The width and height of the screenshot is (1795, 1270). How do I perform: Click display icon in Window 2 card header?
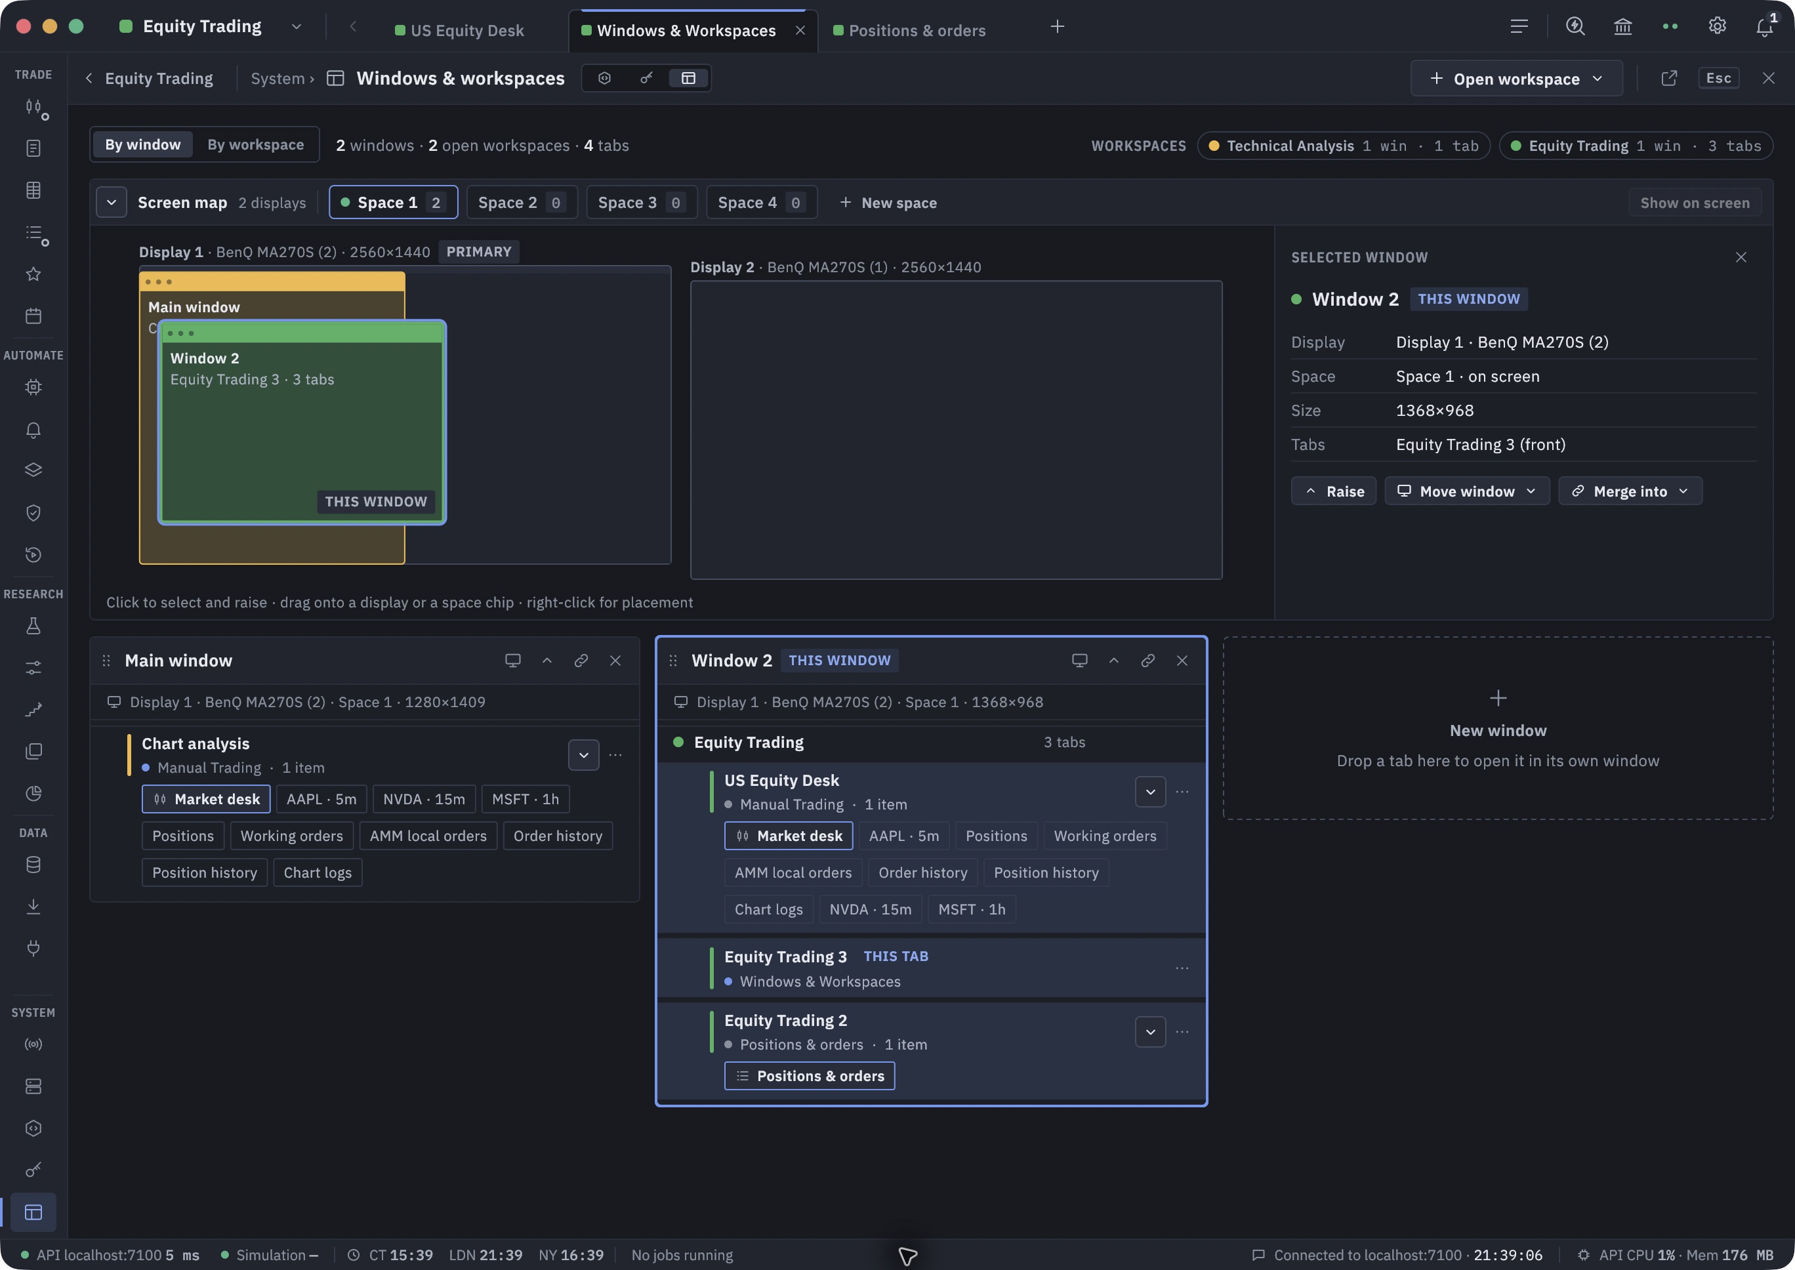(1079, 661)
